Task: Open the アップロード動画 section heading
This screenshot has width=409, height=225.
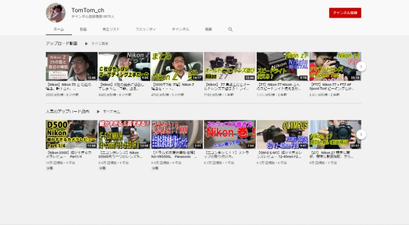Action: 61,43
